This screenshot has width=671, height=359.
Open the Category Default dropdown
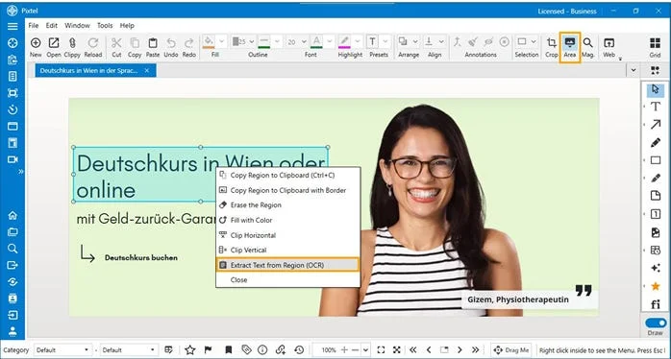point(62,350)
